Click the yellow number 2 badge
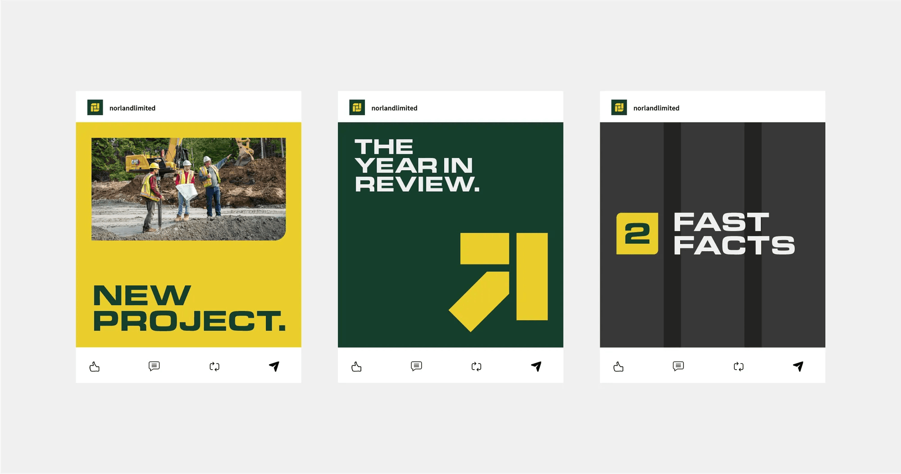Image resolution: width=901 pixels, height=474 pixels. coord(637,234)
